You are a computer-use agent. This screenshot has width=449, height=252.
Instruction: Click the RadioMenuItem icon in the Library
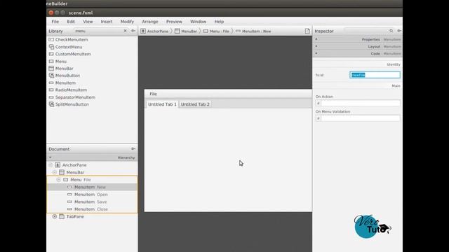tap(51, 90)
